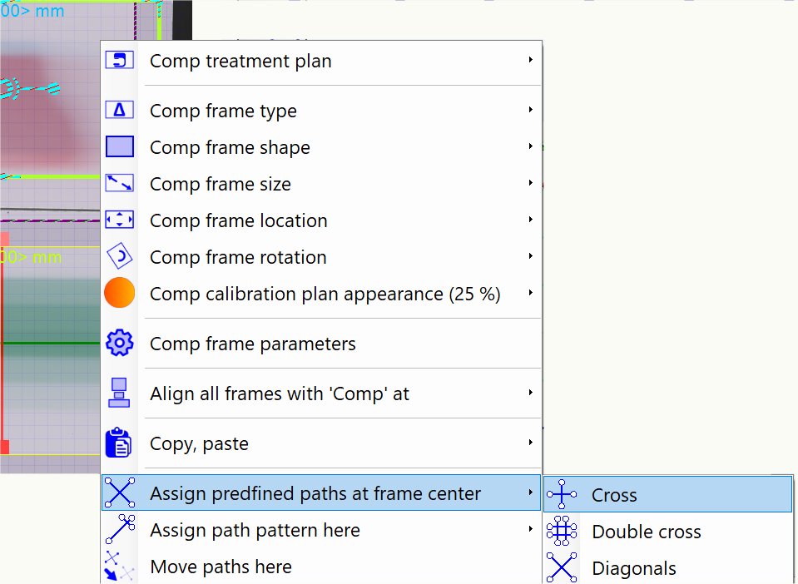The width and height of the screenshot is (798, 584).
Task: Click the Align all frames stamp icon
Action: pyautogui.click(x=120, y=393)
